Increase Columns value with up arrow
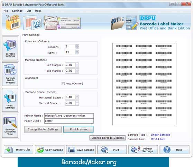193x167 pixels. [77, 45]
